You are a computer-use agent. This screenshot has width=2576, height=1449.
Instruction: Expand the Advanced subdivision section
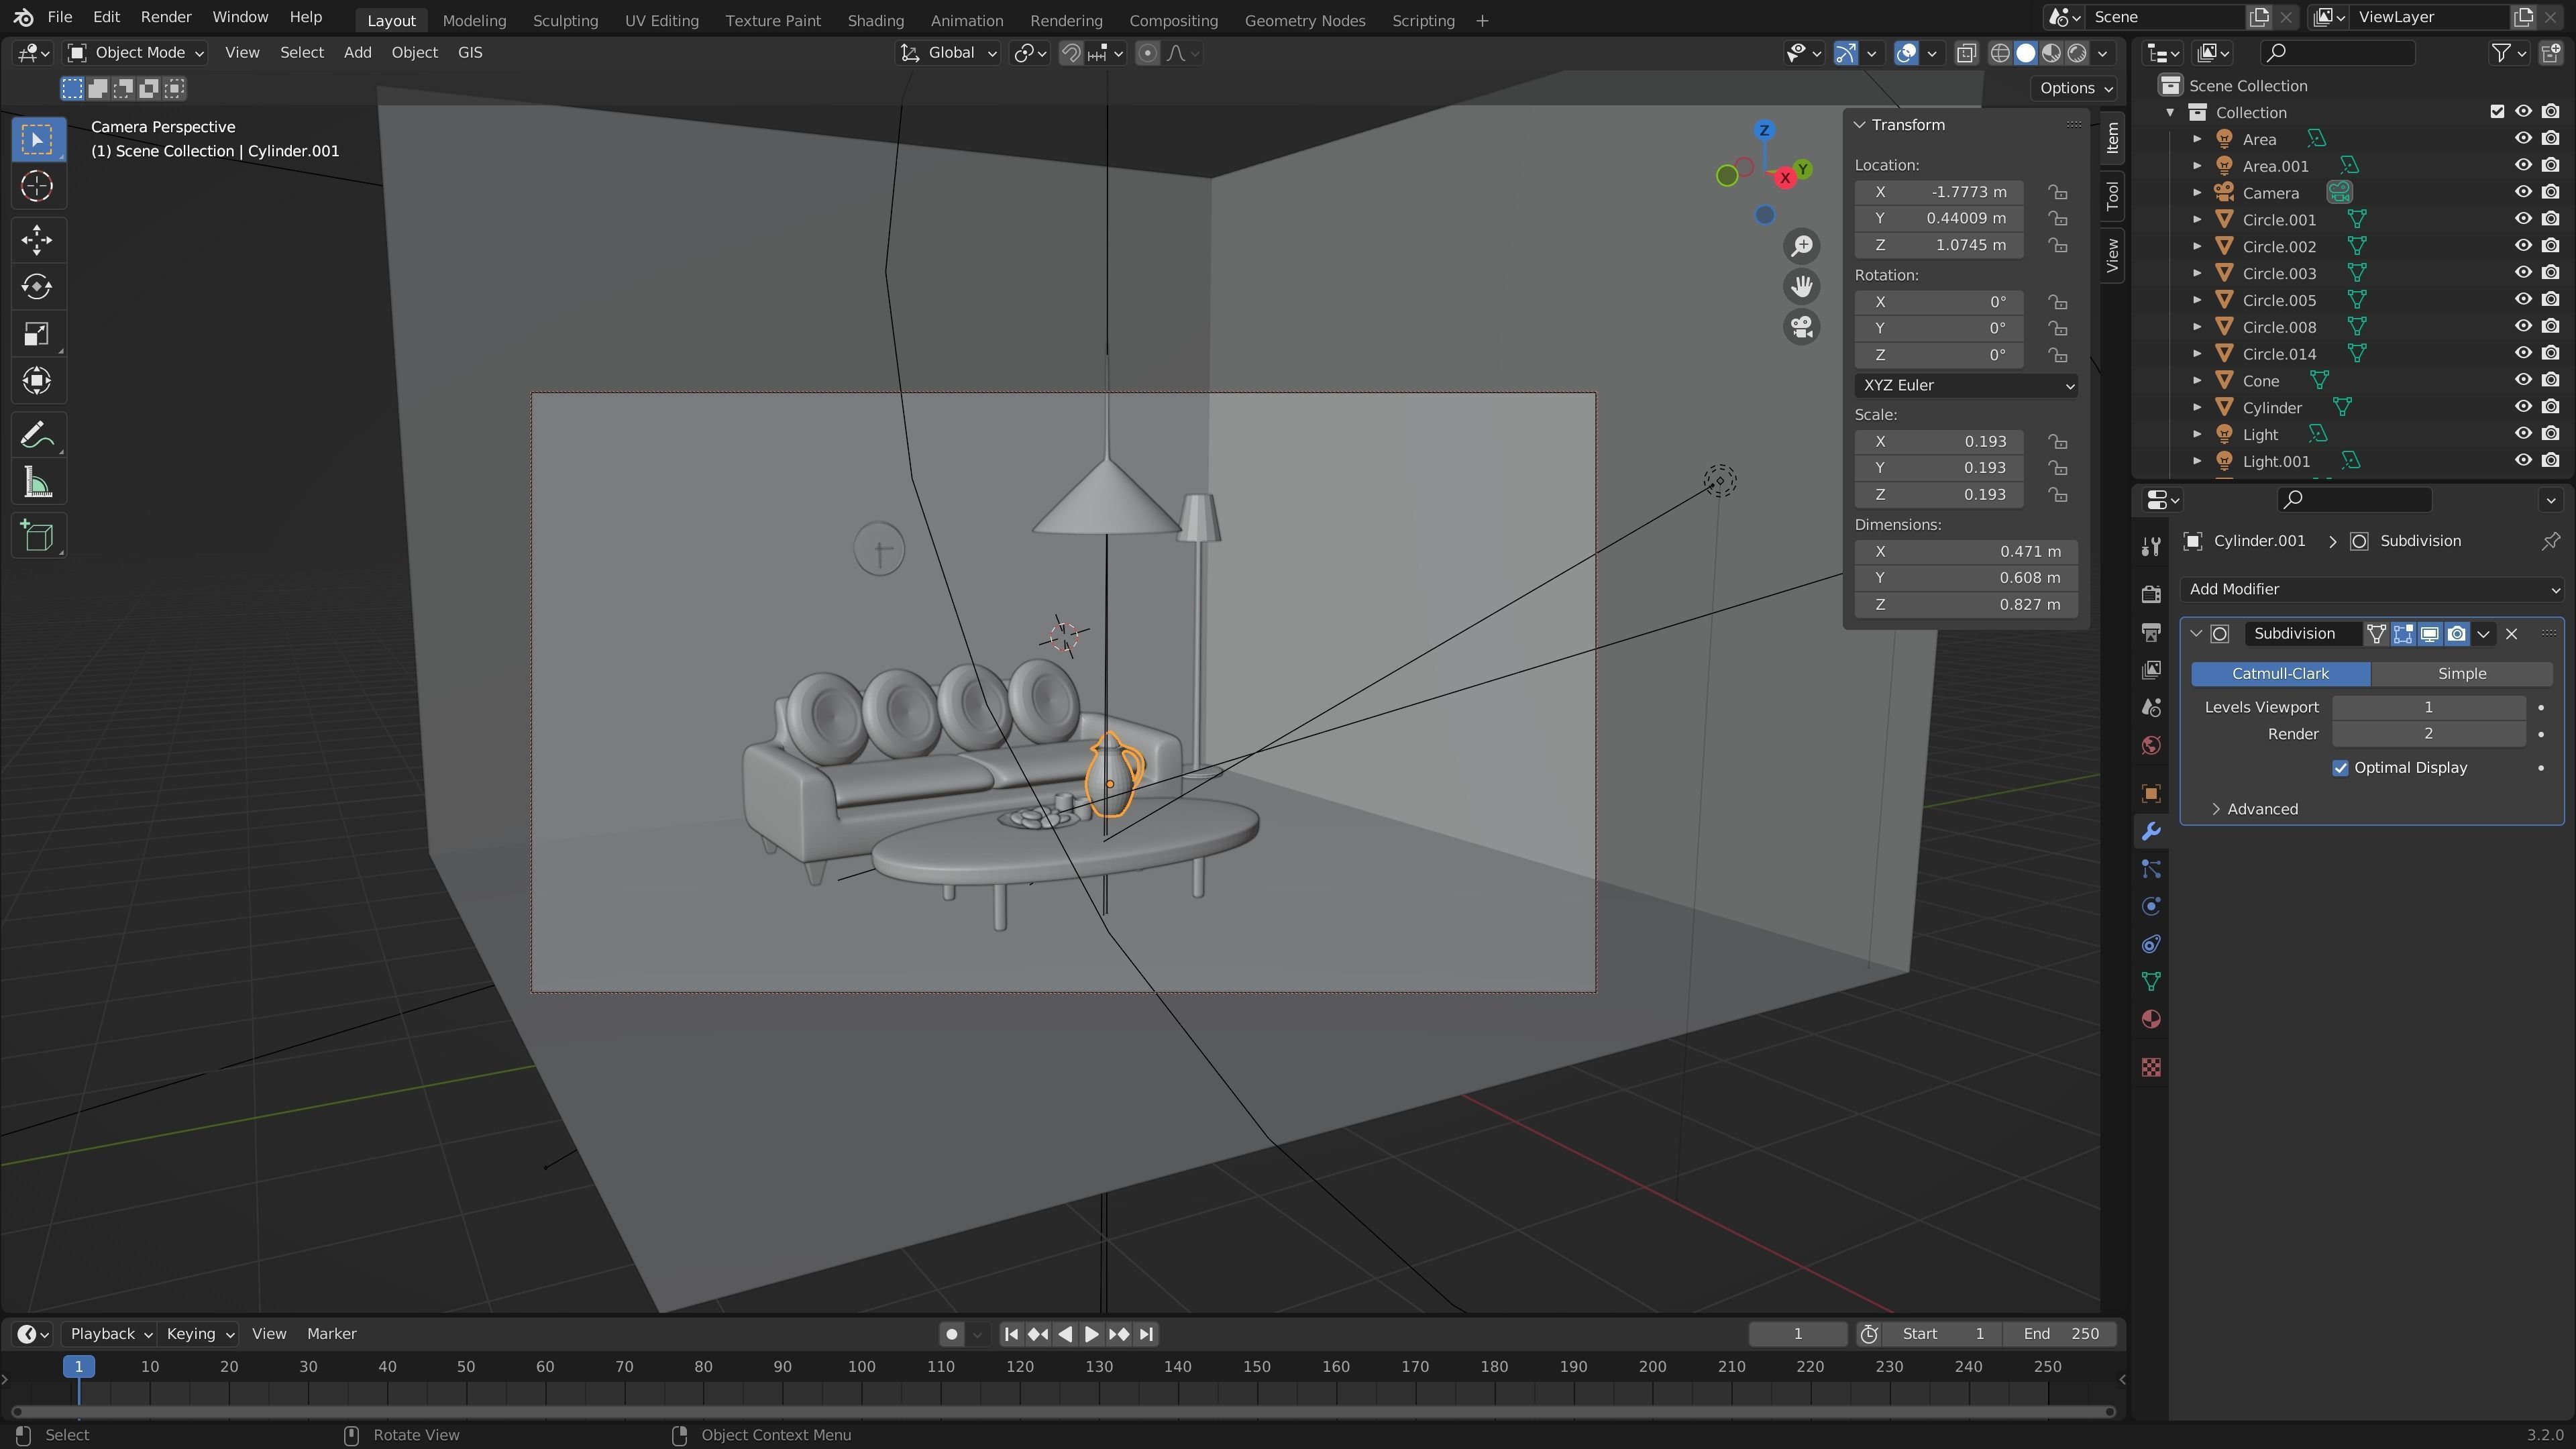point(2261,809)
